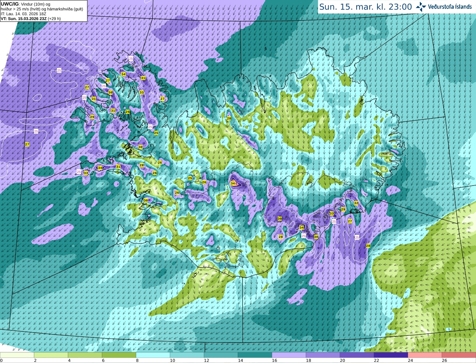The height and width of the screenshot is (363, 476).
Task: Select the 4–6 m/s green legend swatch
Action: click(x=85, y=355)
